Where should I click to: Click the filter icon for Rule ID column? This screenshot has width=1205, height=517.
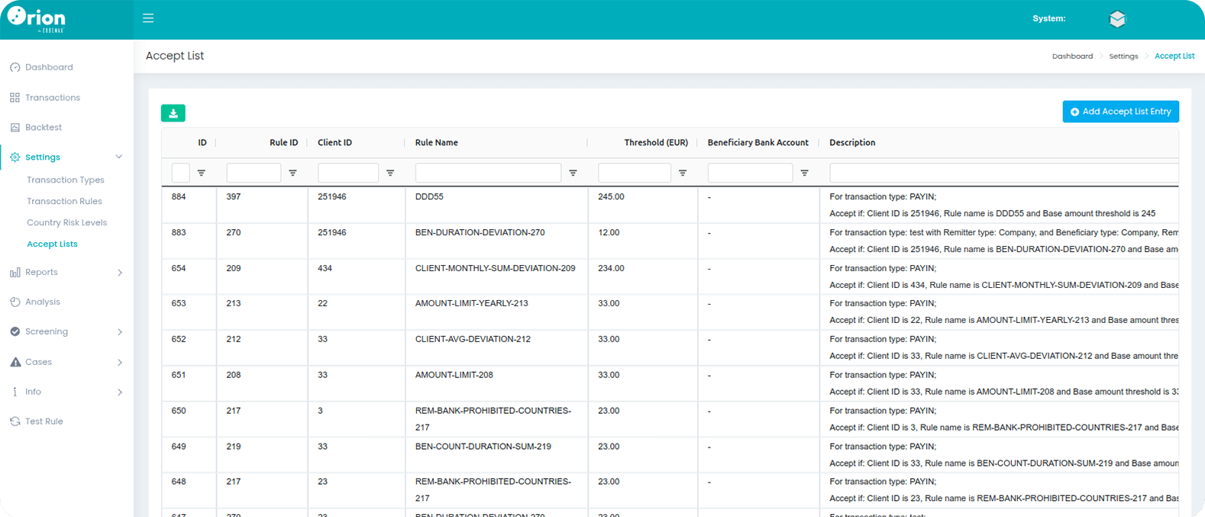292,173
